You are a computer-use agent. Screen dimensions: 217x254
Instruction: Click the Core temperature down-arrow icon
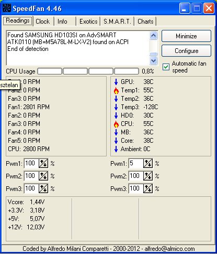116,141
